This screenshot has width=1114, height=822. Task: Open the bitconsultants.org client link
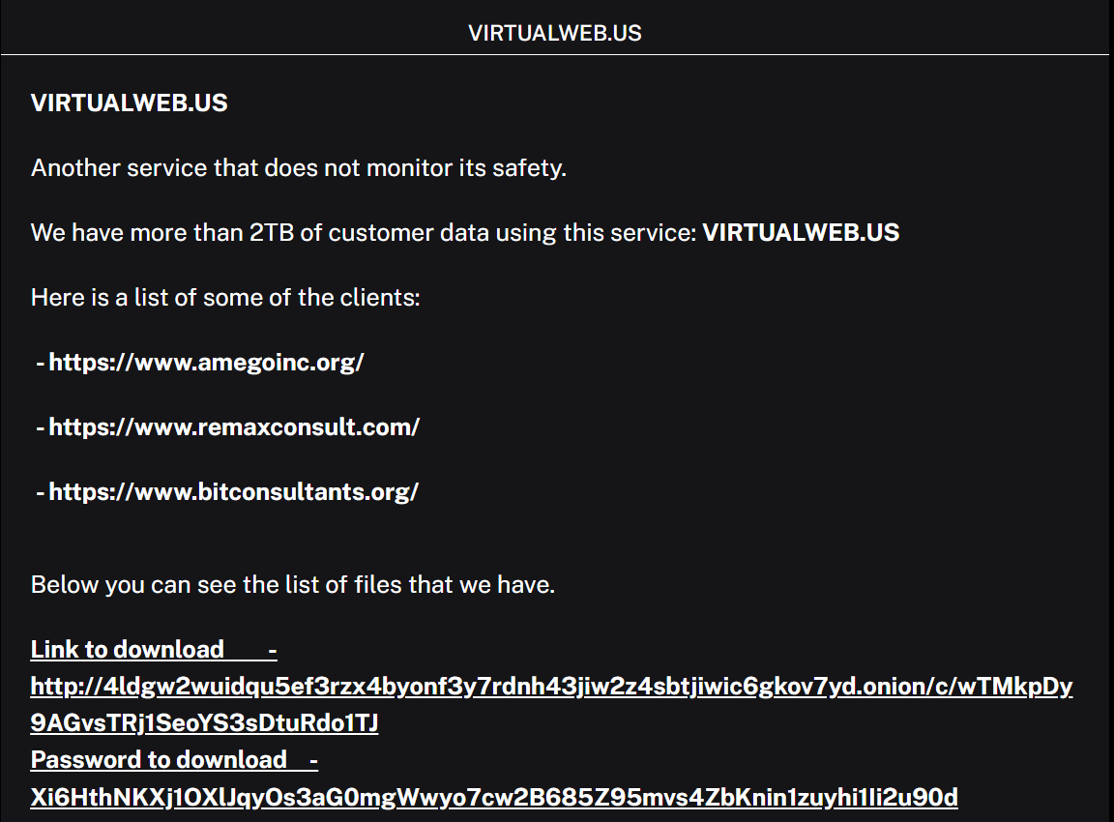233,491
